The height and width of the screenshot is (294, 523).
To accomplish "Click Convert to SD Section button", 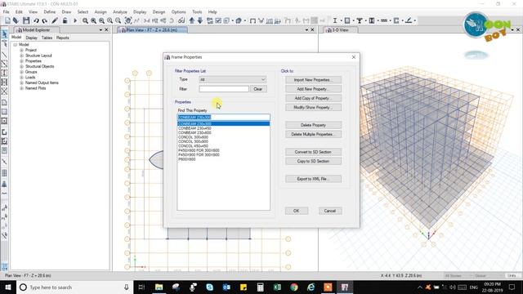I will click(x=313, y=152).
